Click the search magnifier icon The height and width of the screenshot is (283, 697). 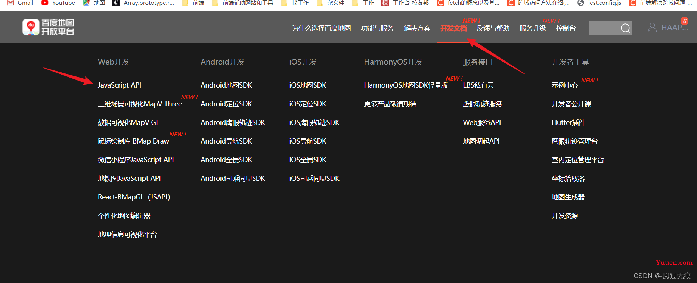click(x=625, y=28)
